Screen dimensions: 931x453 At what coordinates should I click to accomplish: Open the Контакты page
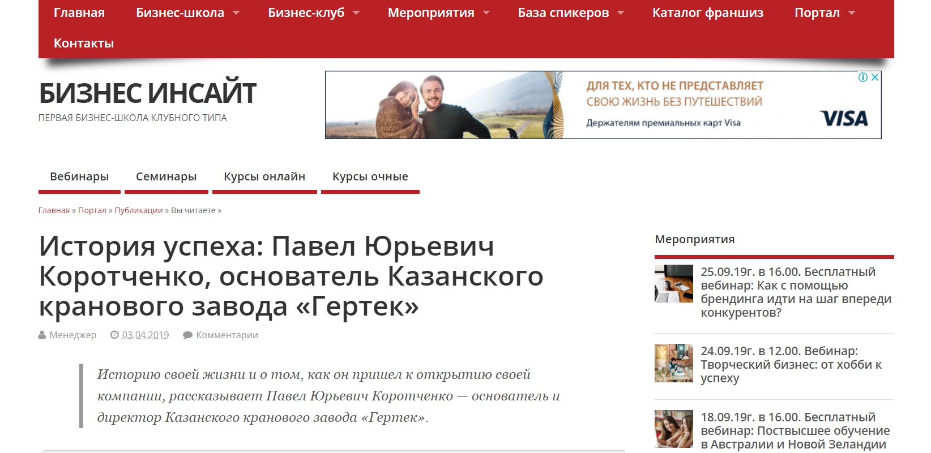pyautogui.click(x=84, y=44)
